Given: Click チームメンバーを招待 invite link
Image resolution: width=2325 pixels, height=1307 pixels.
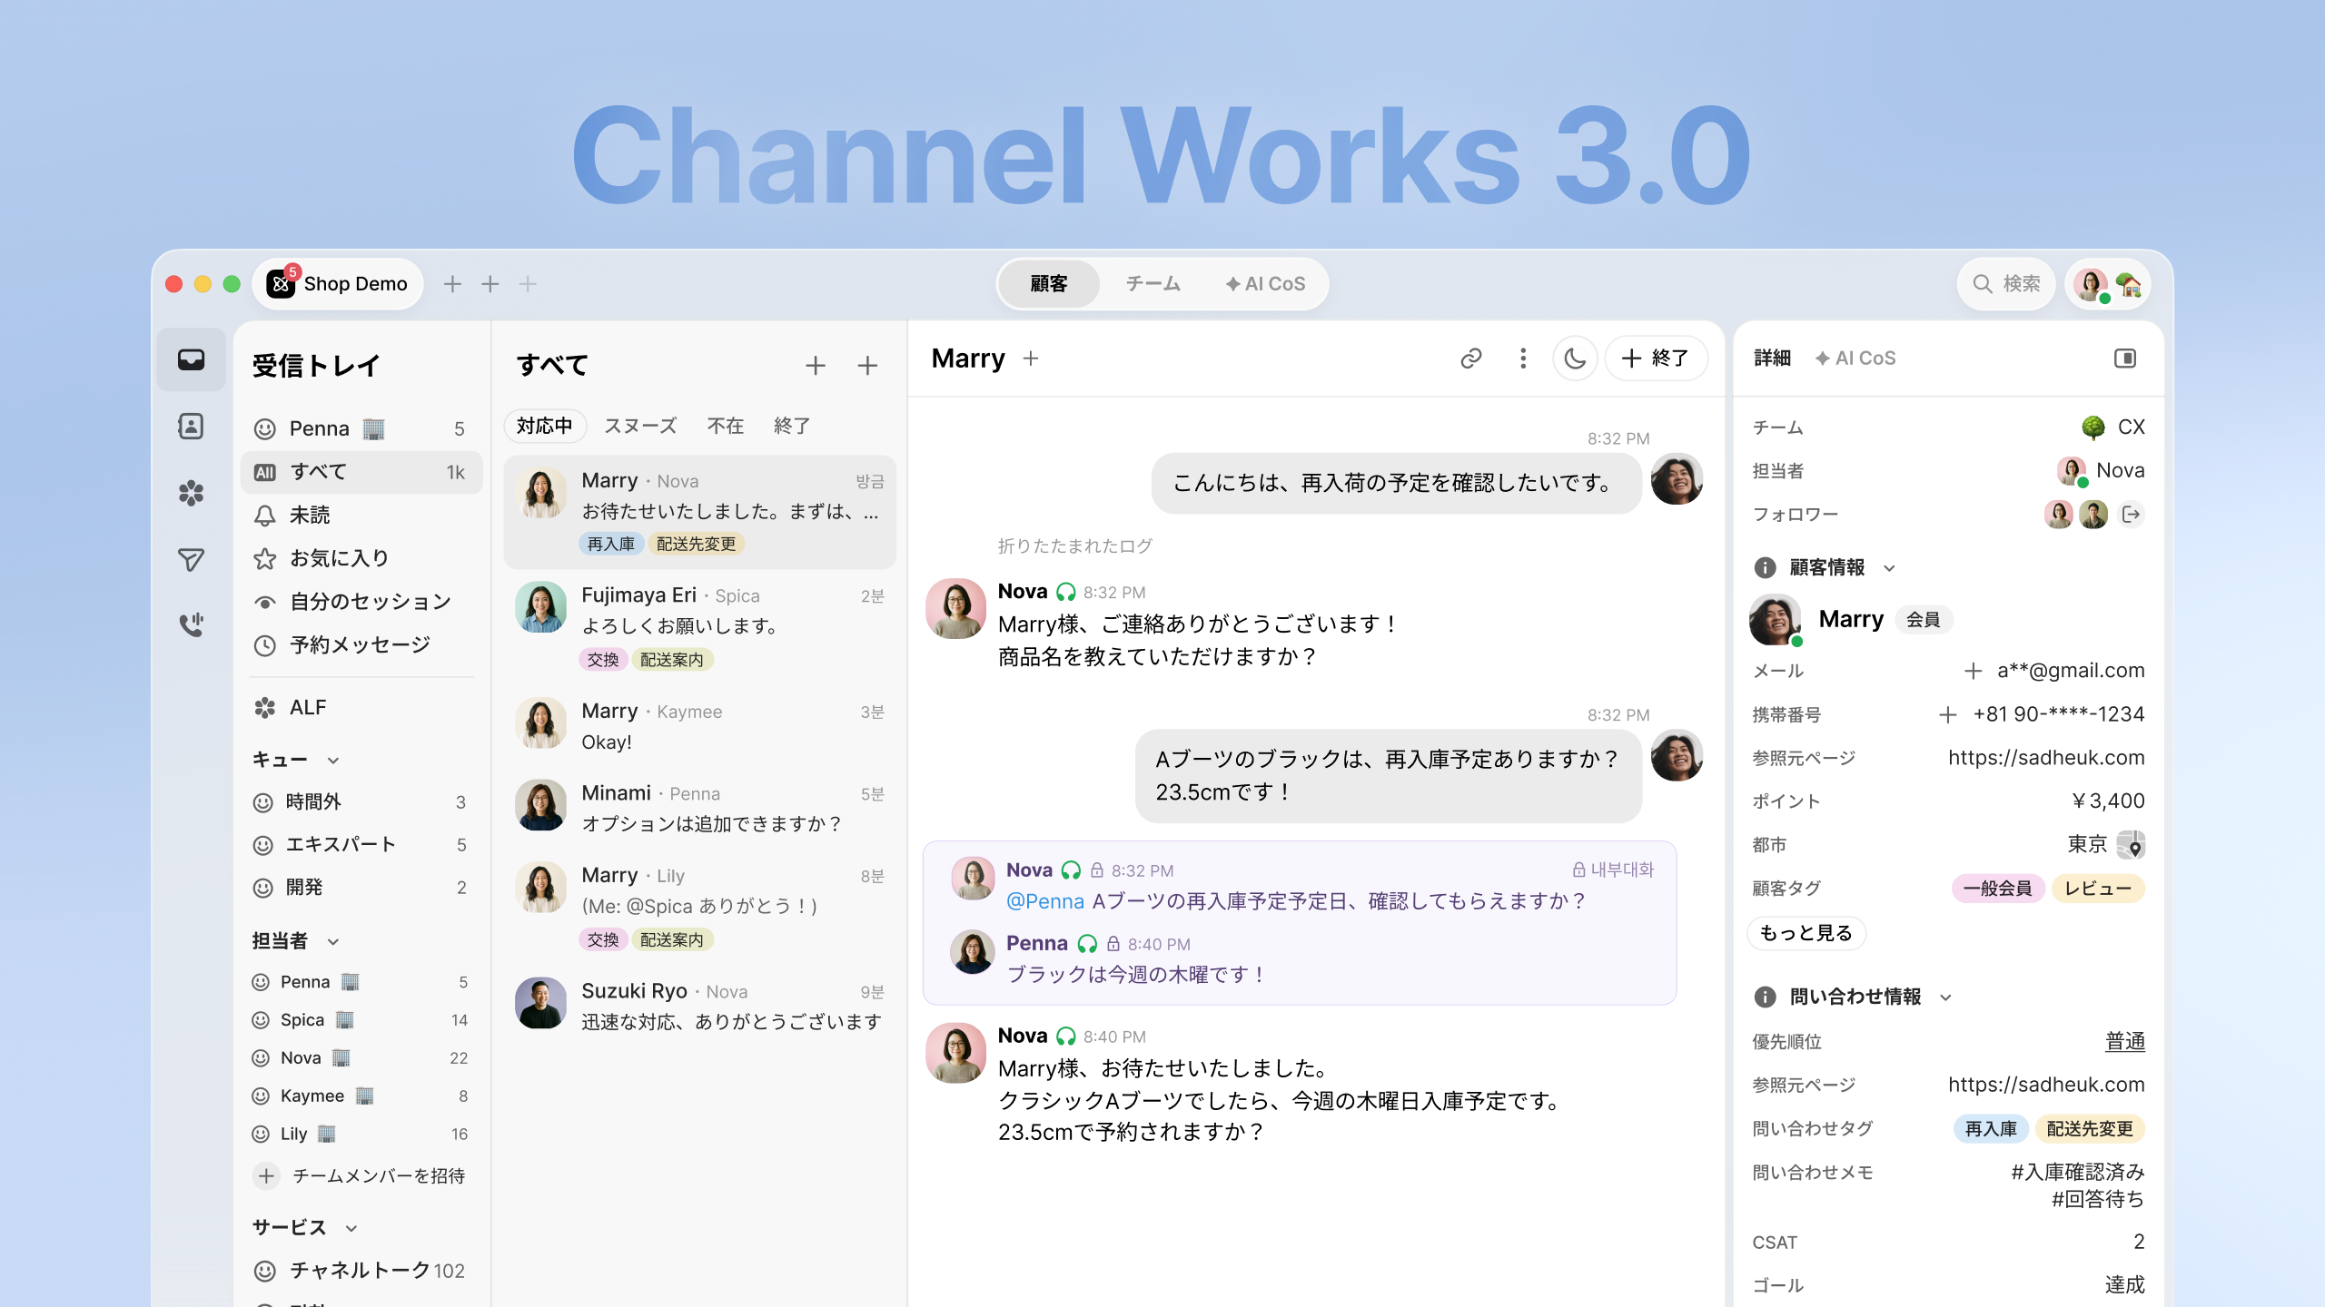Looking at the screenshot, I should [x=378, y=1176].
